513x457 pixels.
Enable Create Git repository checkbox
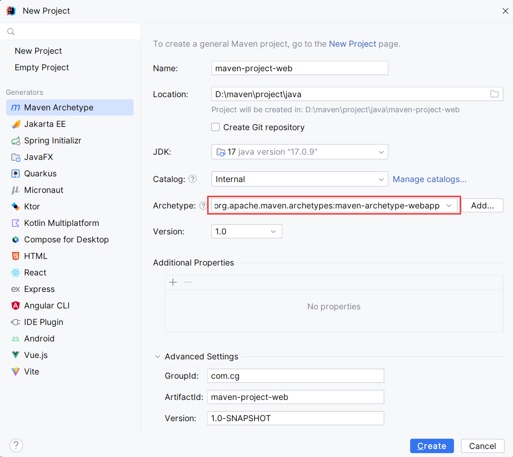tap(215, 127)
